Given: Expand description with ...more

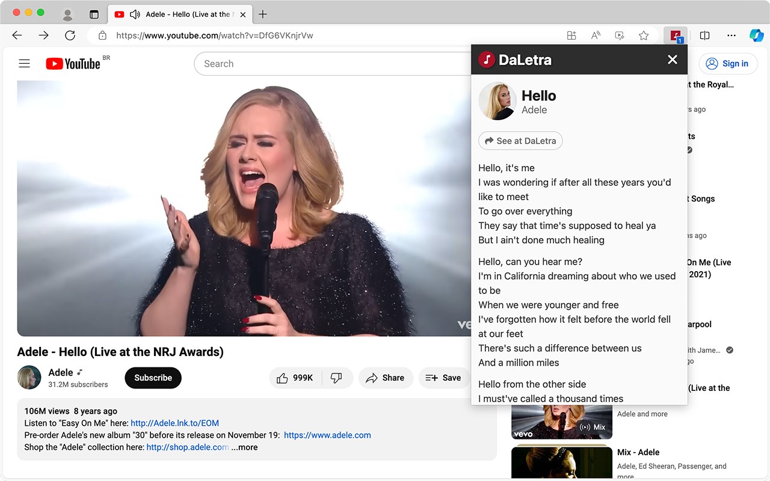Looking at the screenshot, I should point(245,447).
